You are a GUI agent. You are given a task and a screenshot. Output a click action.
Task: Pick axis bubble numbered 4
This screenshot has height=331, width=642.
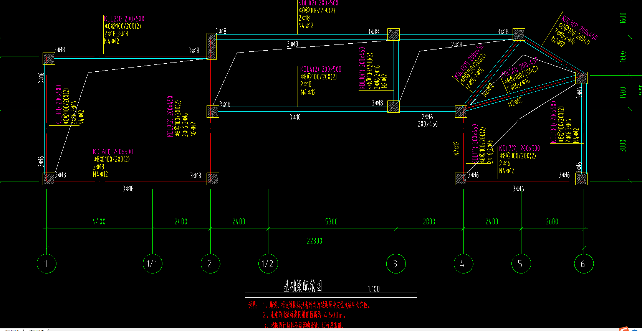[x=463, y=263]
